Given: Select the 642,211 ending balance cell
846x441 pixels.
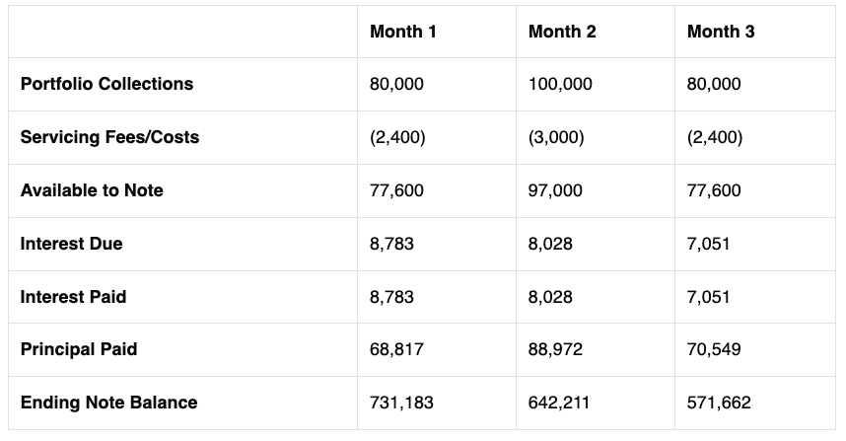Looking at the screenshot, I should [x=596, y=403].
